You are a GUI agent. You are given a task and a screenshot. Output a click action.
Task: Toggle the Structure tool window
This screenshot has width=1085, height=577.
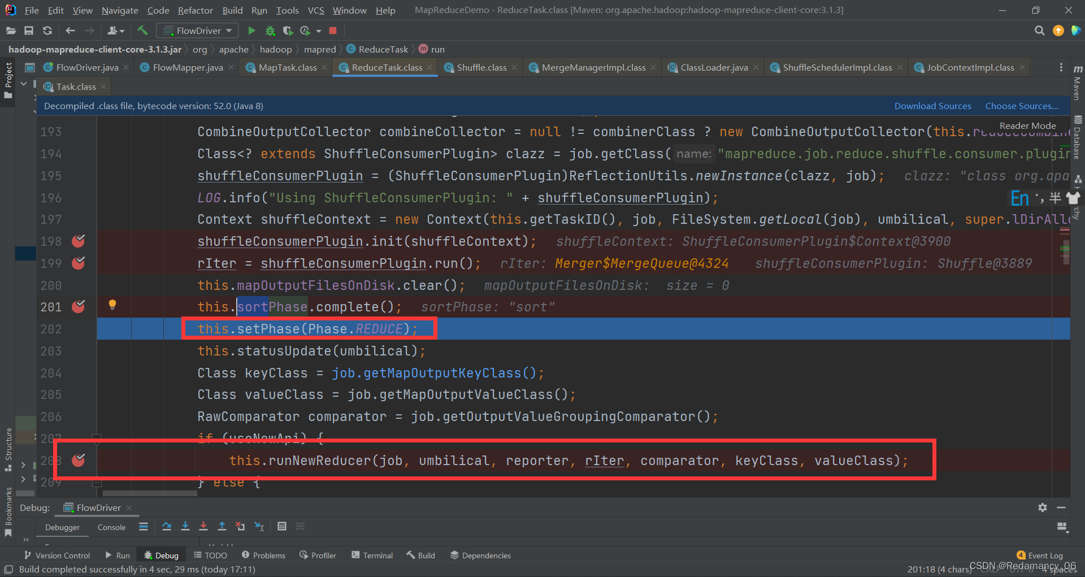[8, 450]
